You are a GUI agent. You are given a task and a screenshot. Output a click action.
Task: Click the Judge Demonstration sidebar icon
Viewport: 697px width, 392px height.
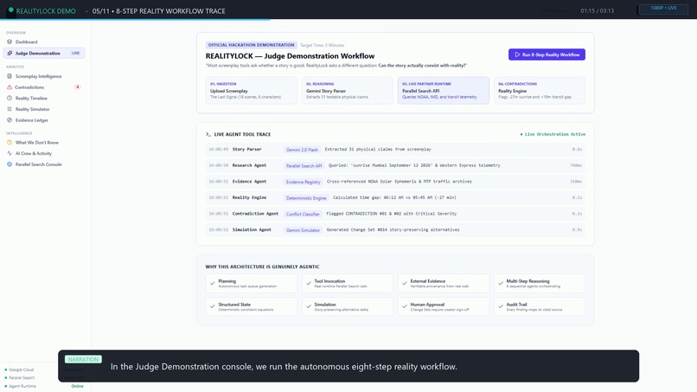(x=10, y=53)
